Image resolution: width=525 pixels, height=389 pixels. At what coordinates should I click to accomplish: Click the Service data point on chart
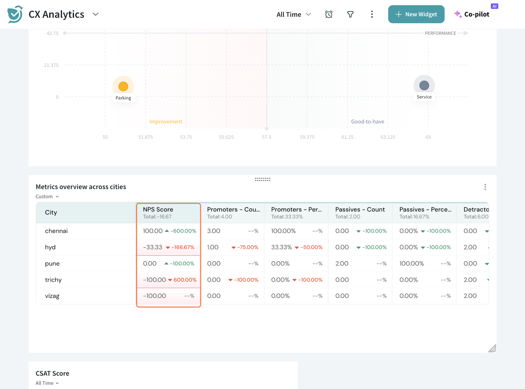coord(424,85)
